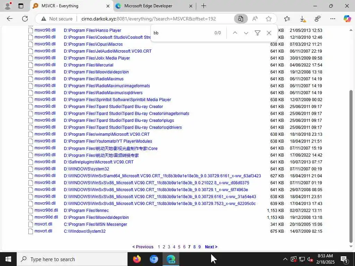Image resolution: width=355 pixels, height=266 pixels.
Task: Open the network tray icon
Action: (x=302, y=259)
